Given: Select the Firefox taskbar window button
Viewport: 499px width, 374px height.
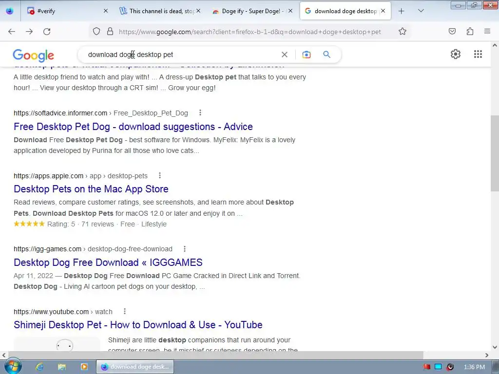Looking at the screenshot, I should click(x=135, y=367).
